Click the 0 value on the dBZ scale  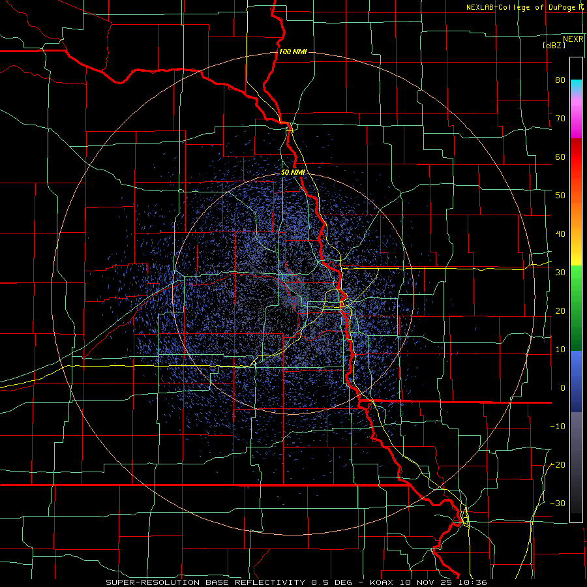(x=563, y=388)
